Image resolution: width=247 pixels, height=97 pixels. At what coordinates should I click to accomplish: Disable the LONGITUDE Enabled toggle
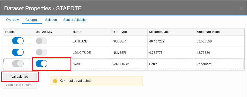tap(18, 52)
